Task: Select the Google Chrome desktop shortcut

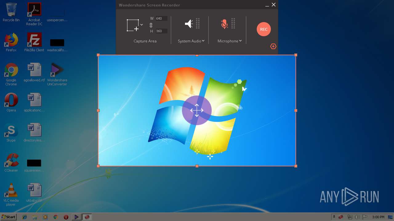Action: tap(11, 74)
